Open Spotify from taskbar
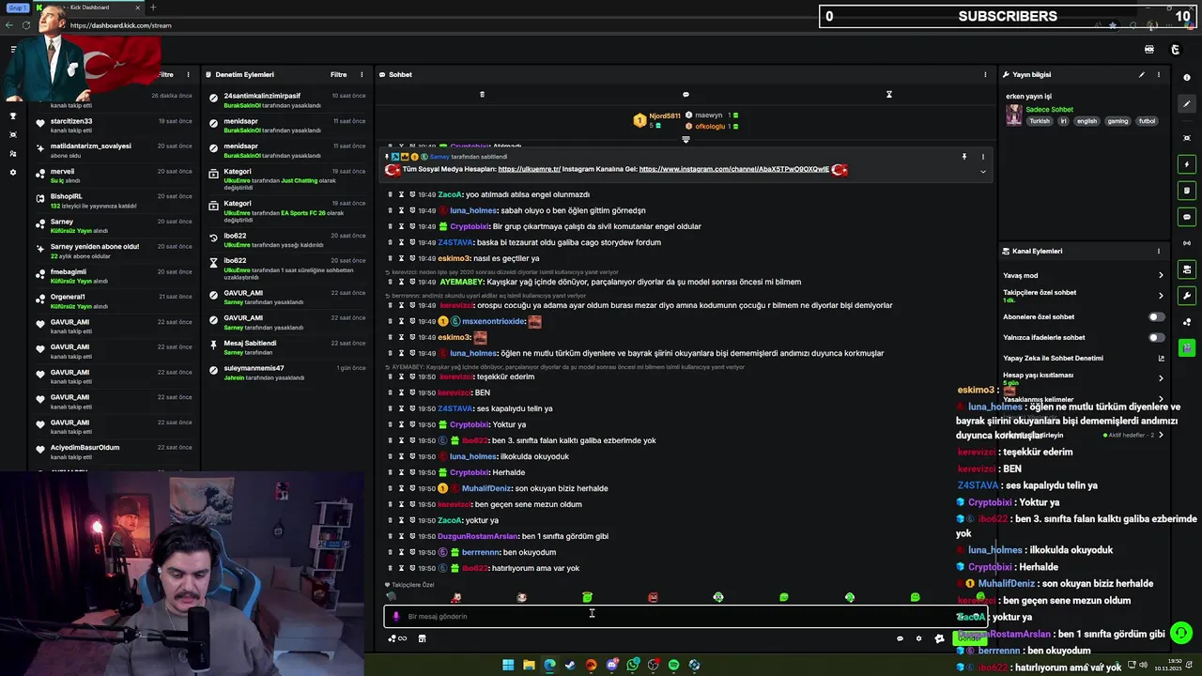The image size is (1202, 676). (673, 665)
